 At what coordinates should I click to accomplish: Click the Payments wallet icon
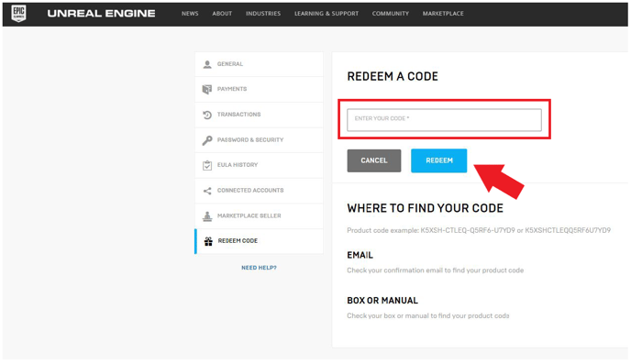click(x=207, y=89)
